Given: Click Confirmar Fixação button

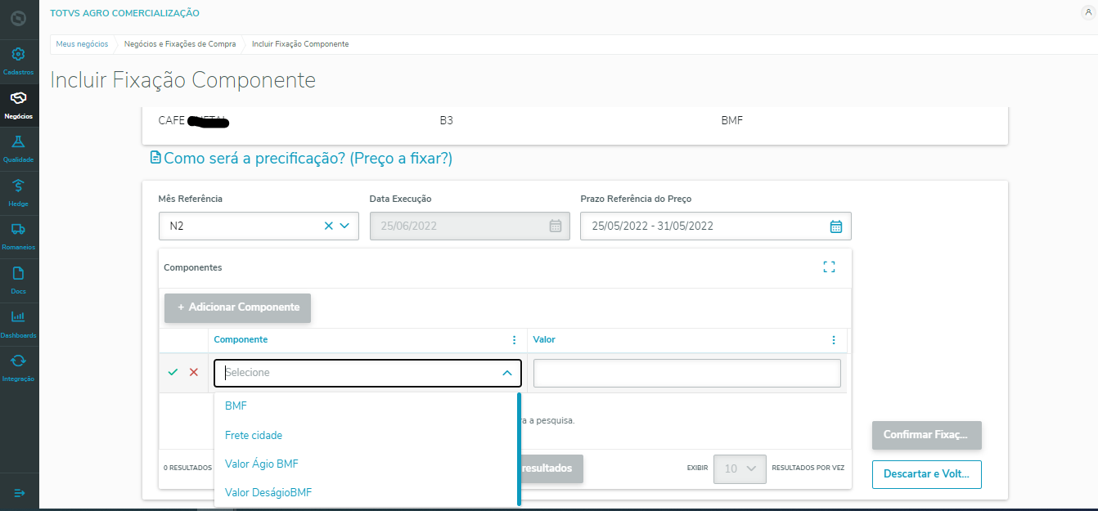Looking at the screenshot, I should click(926, 435).
